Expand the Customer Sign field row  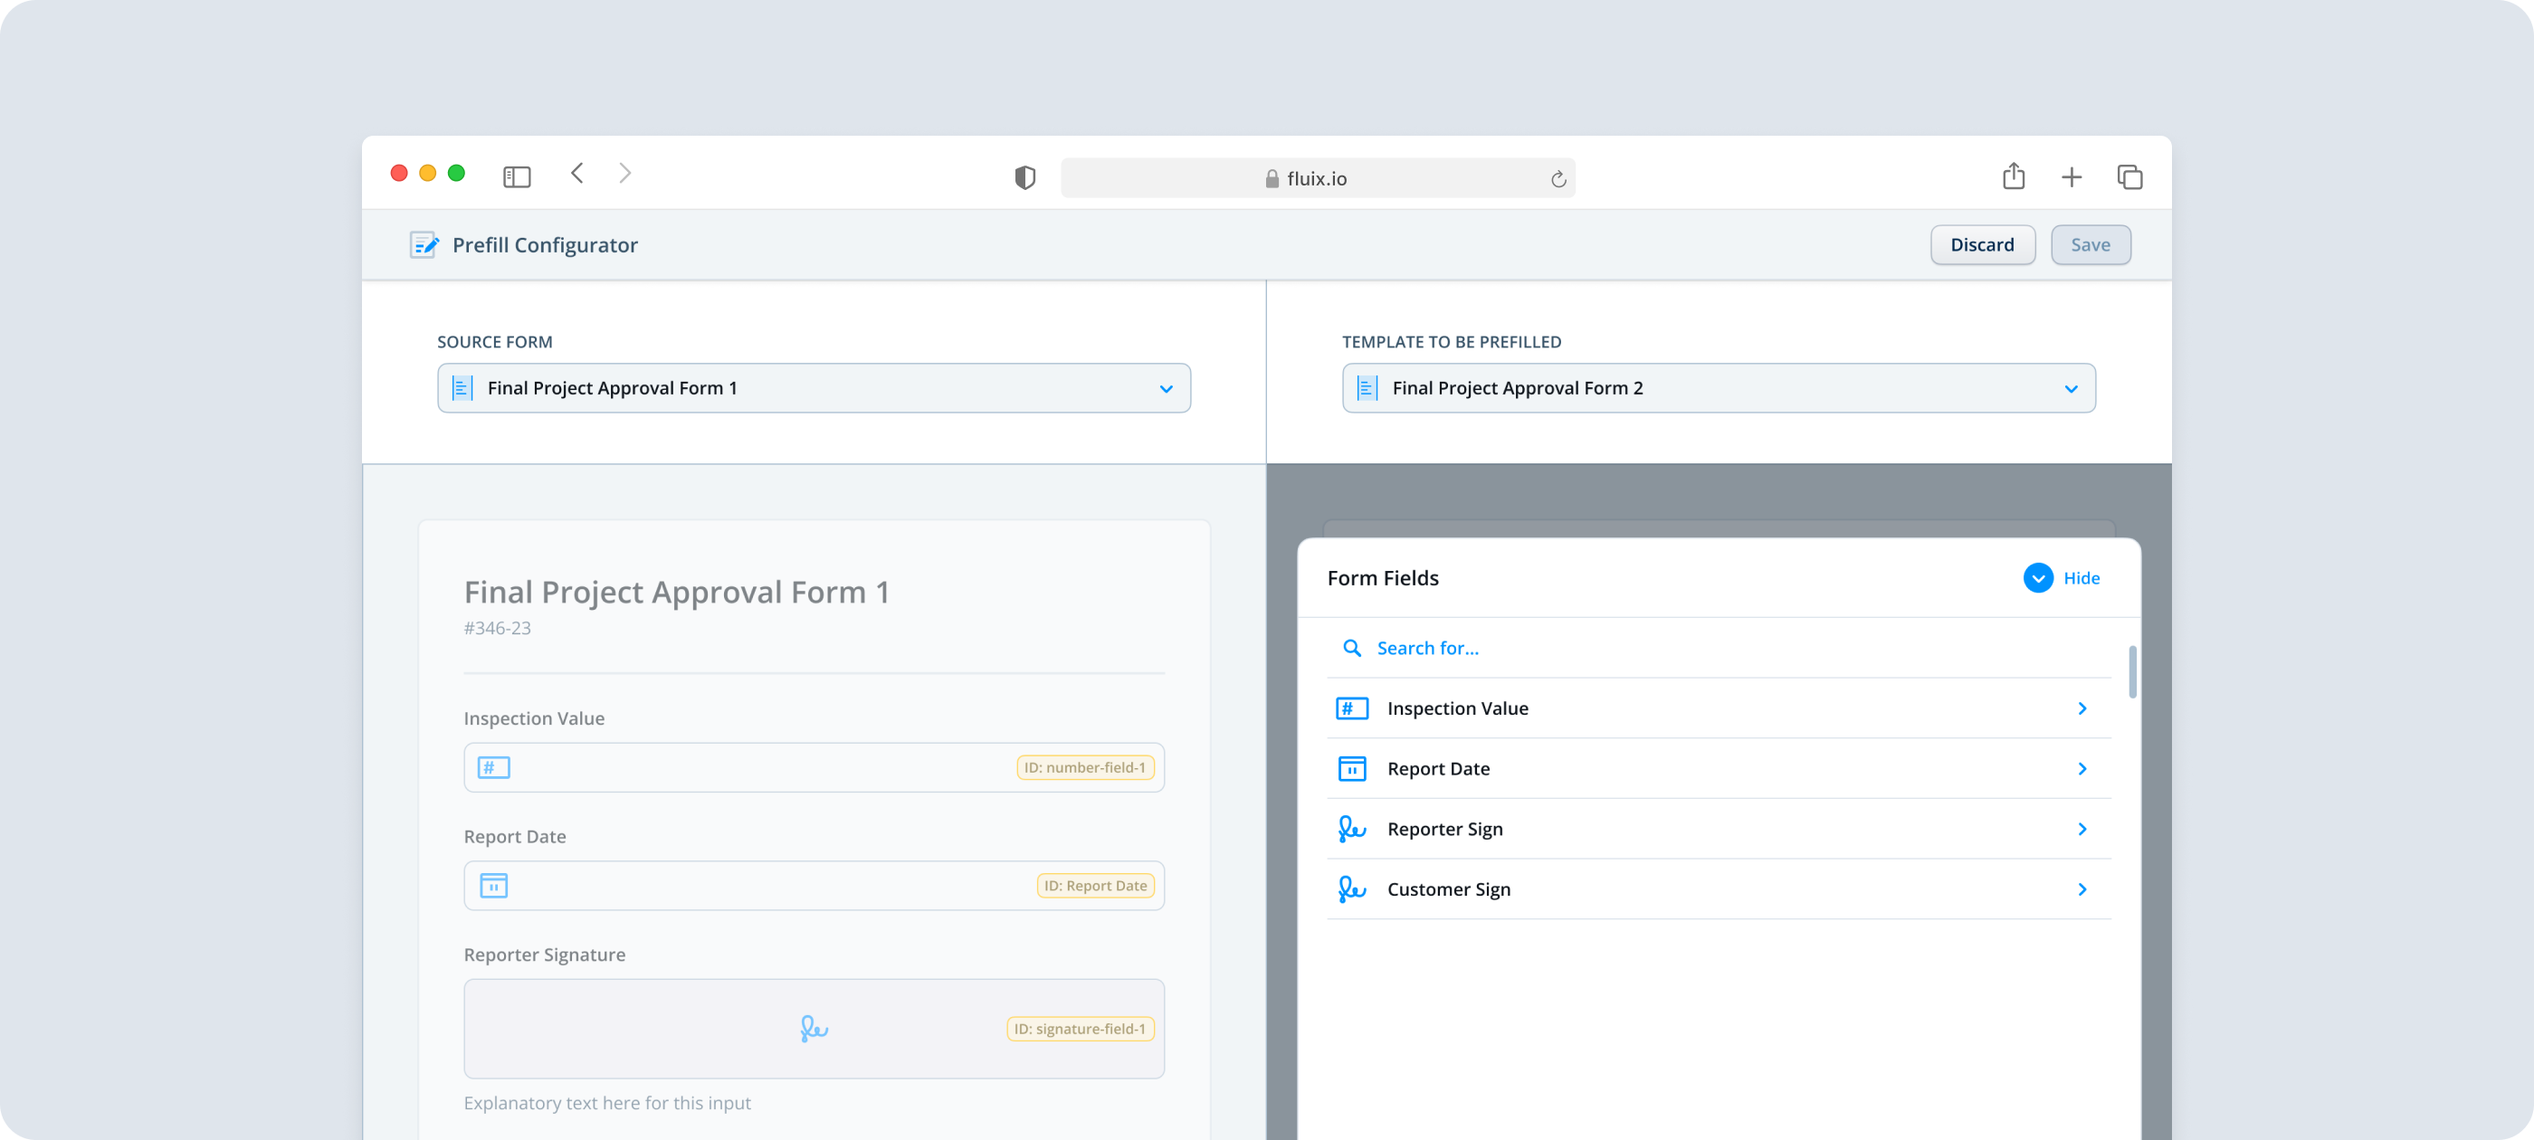click(x=2081, y=888)
